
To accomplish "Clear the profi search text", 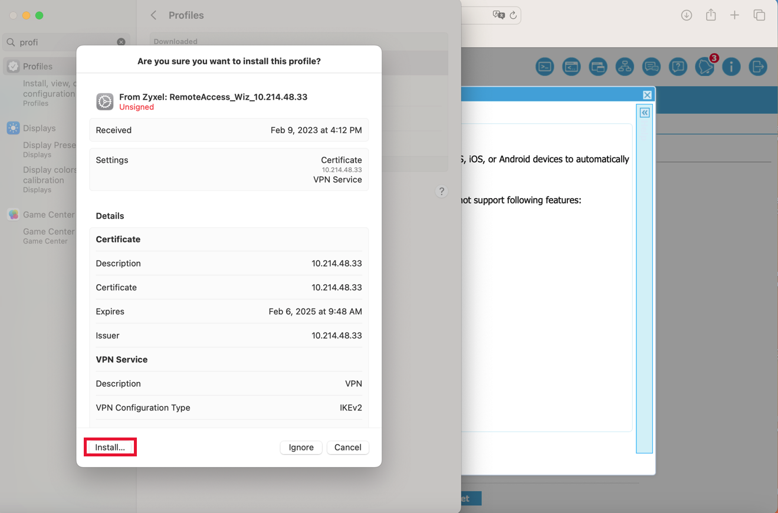I will 122,41.
